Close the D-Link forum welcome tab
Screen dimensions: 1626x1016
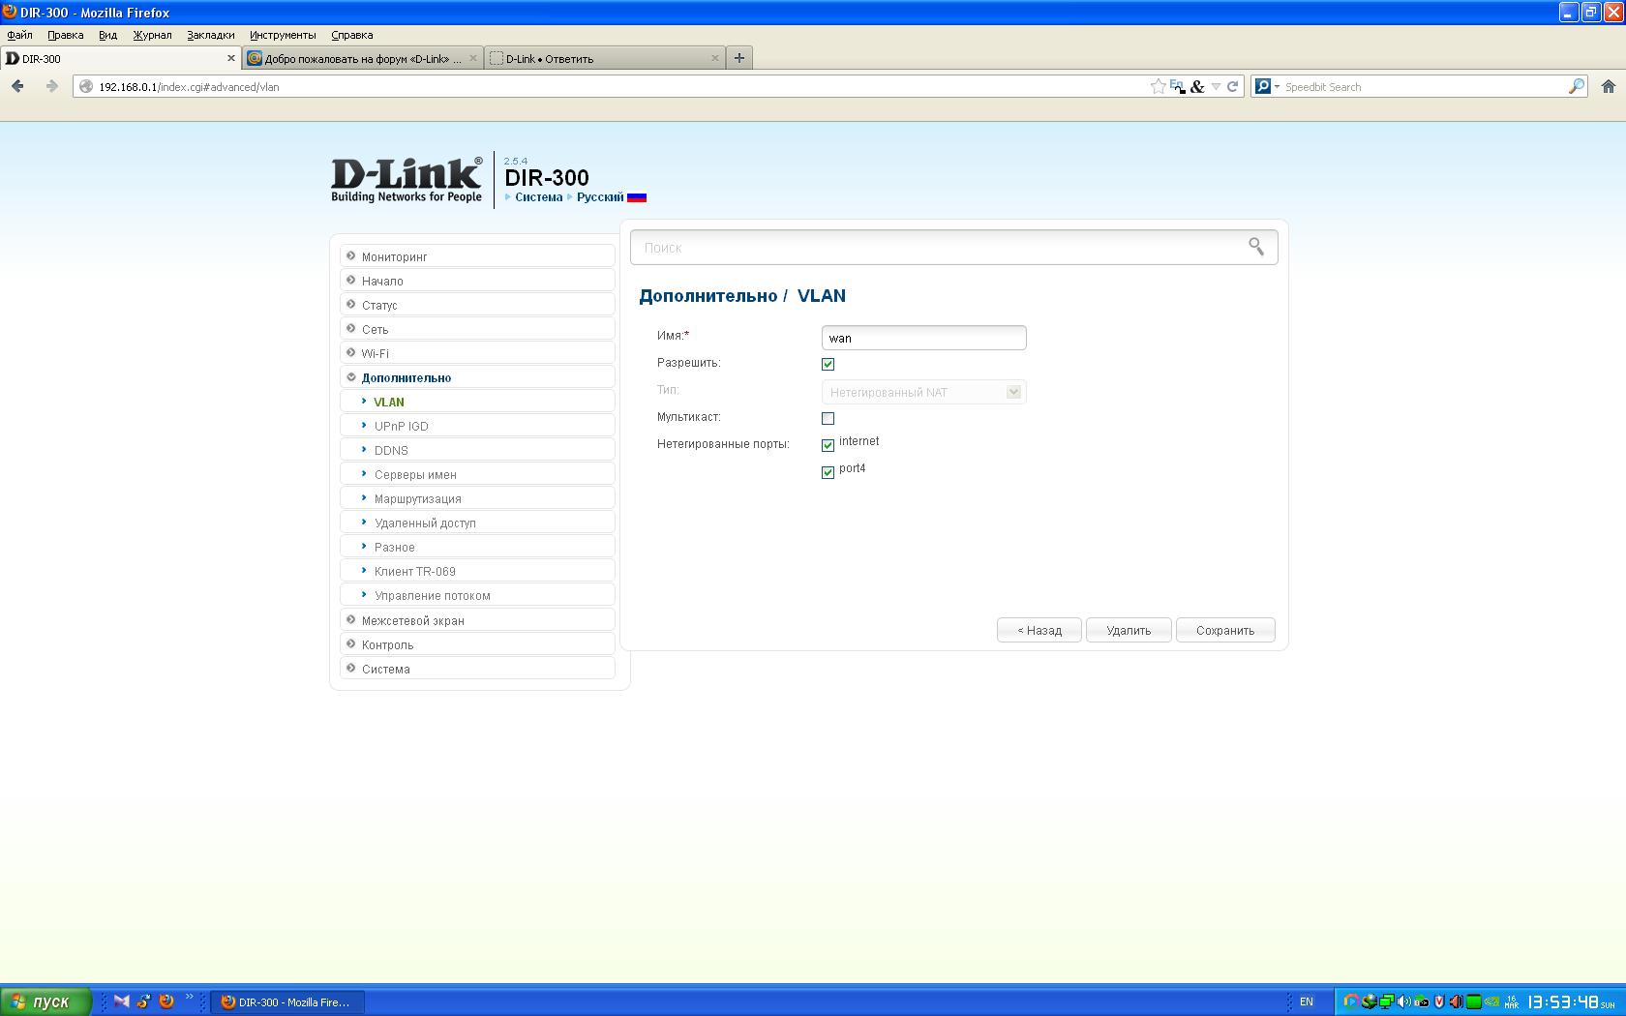point(473,58)
